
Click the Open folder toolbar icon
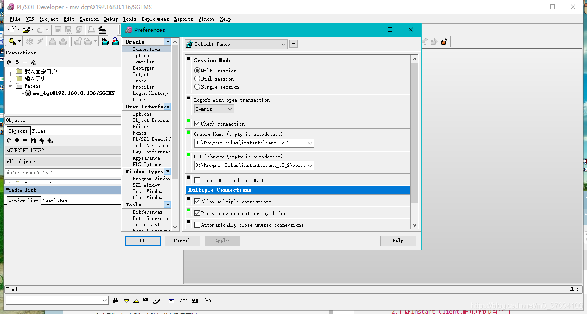pyautogui.click(x=26, y=30)
